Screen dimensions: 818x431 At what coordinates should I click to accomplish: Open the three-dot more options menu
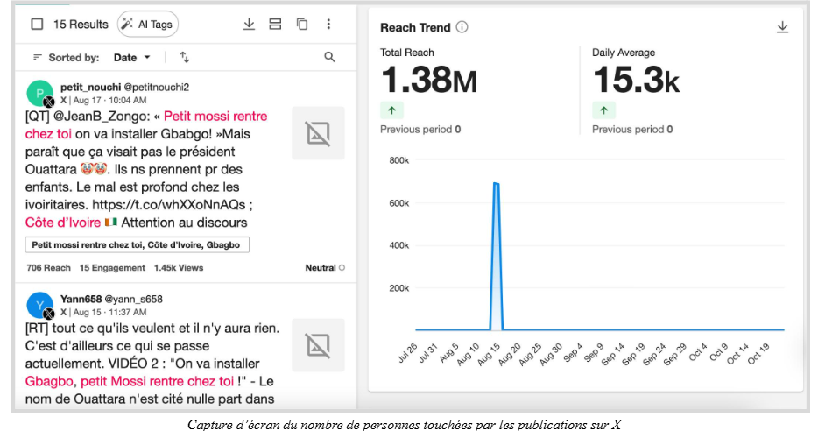[328, 25]
